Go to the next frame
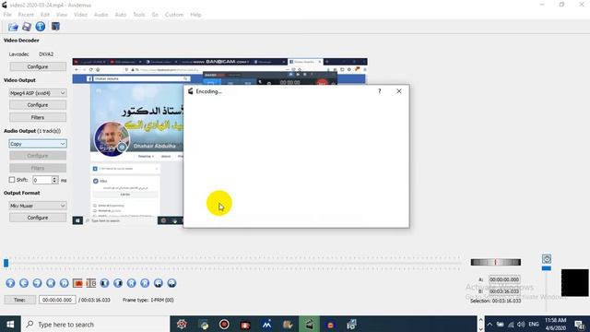 coord(37,283)
